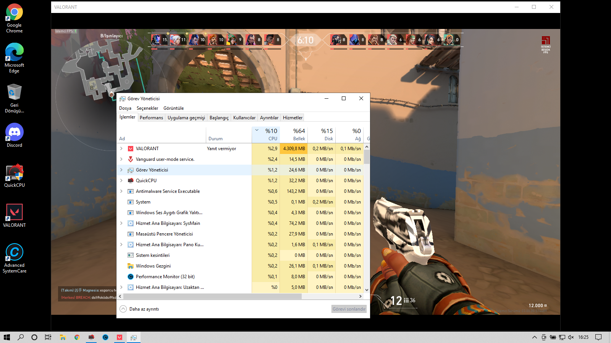Sort processes by the Ağ column
The width and height of the screenshot is (611, 343).
(x=349, y=135)
